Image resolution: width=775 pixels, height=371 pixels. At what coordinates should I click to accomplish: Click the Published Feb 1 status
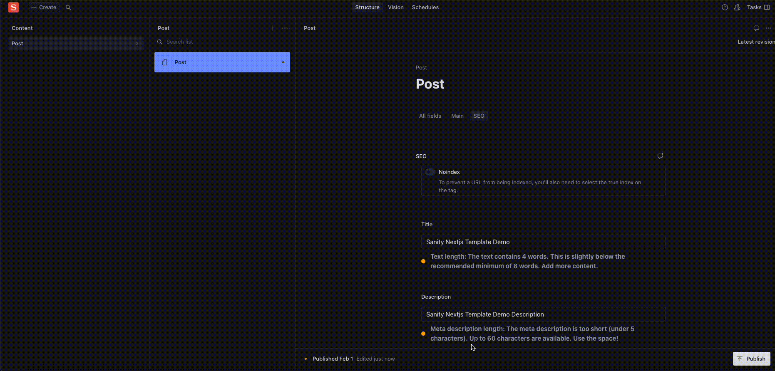(333, 359)
